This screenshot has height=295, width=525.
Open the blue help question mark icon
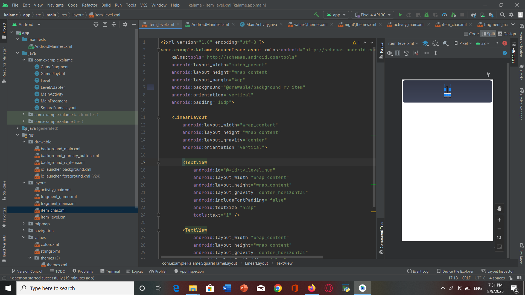pyautogui.click(x=505, y=53)
